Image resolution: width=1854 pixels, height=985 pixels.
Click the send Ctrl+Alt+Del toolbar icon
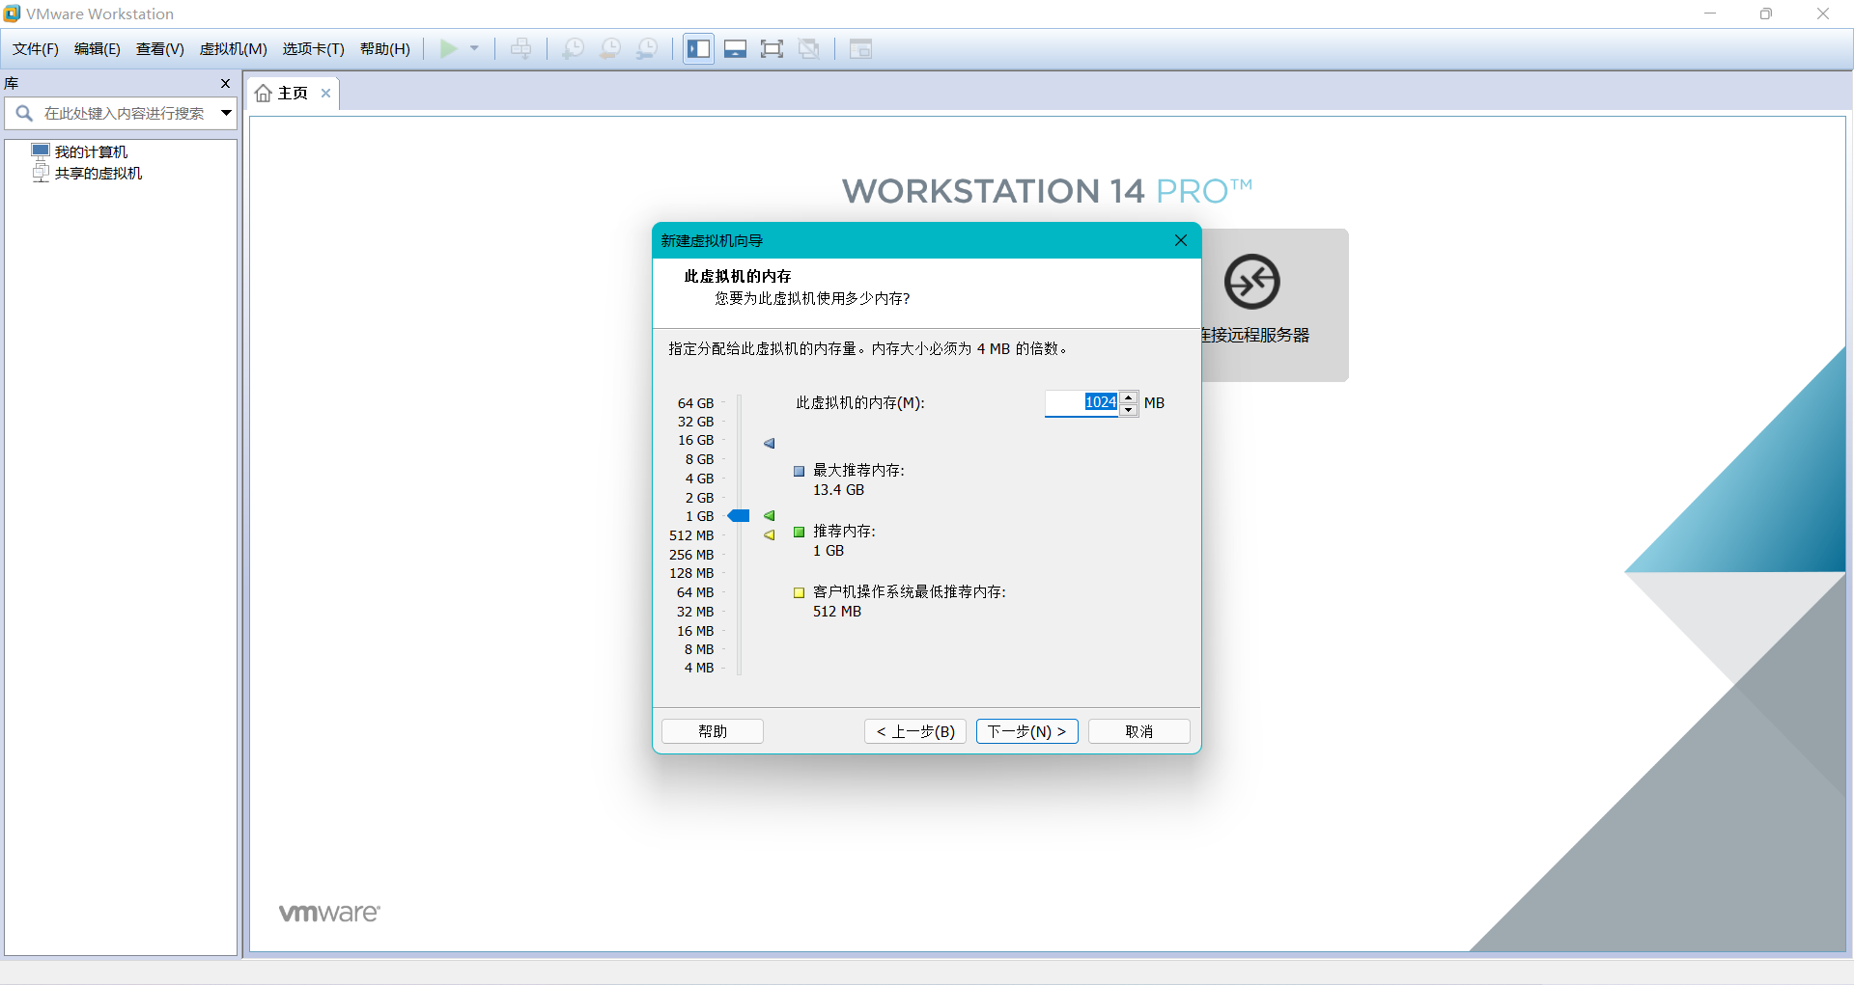pyautogui.click(x=520, y=49)
